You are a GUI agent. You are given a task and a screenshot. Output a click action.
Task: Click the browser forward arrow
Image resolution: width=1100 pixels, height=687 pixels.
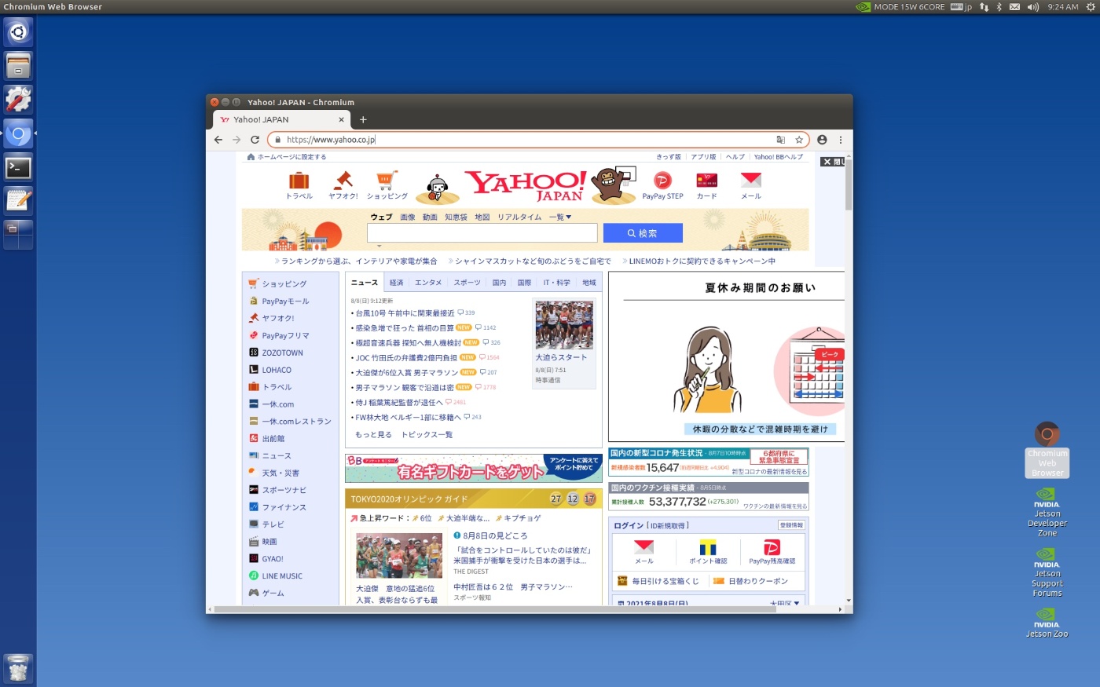236,140
